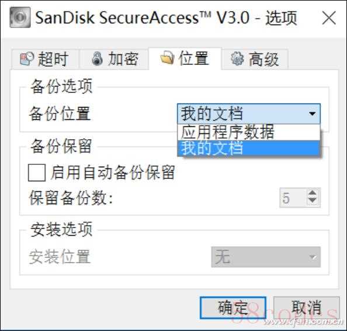
Task: Collapse the 备份位置 dropdown arrow
Action: click(x=313, y=113)
